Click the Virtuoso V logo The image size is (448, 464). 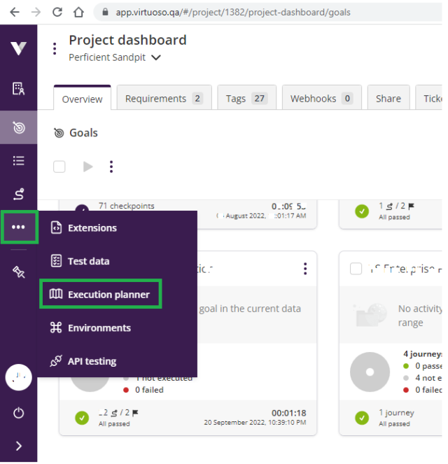[18, 48]
